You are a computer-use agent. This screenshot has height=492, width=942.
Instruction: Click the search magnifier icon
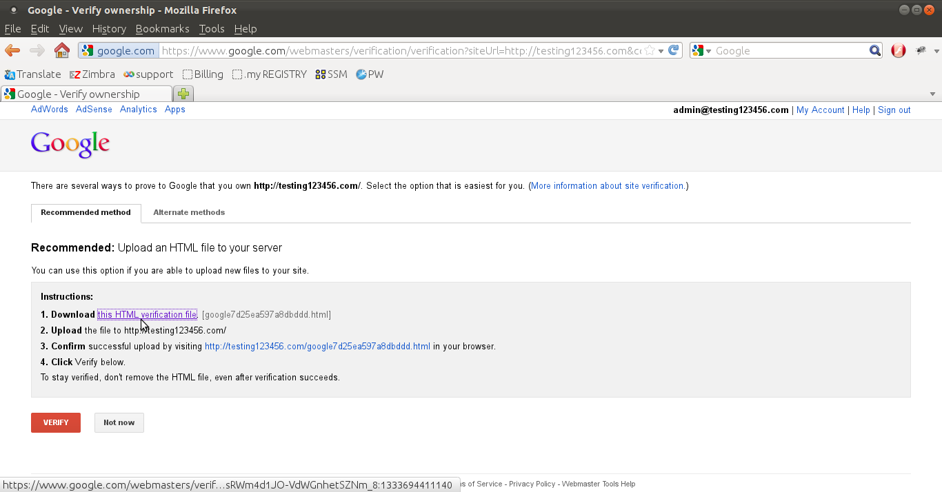pos(875,50)
